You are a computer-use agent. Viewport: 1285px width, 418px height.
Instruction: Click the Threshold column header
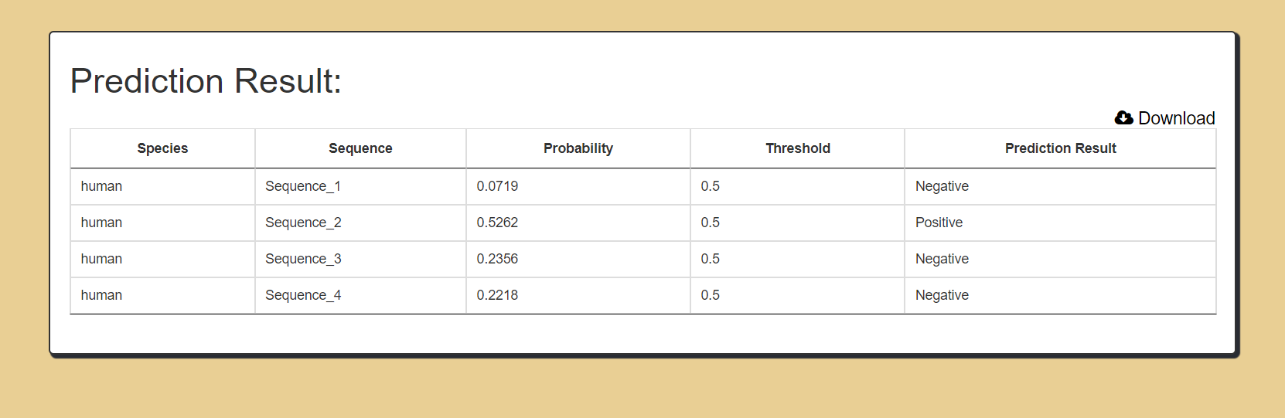tap(798, 148)
